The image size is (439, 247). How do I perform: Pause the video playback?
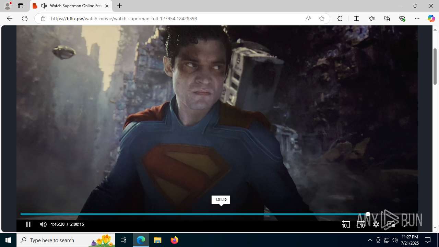tap(28, 224)
